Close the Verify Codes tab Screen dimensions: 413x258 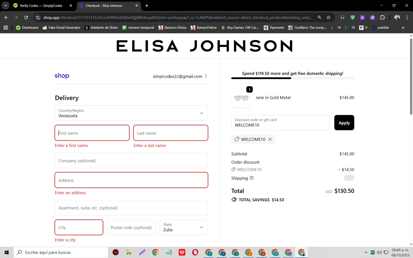[71, 6]
